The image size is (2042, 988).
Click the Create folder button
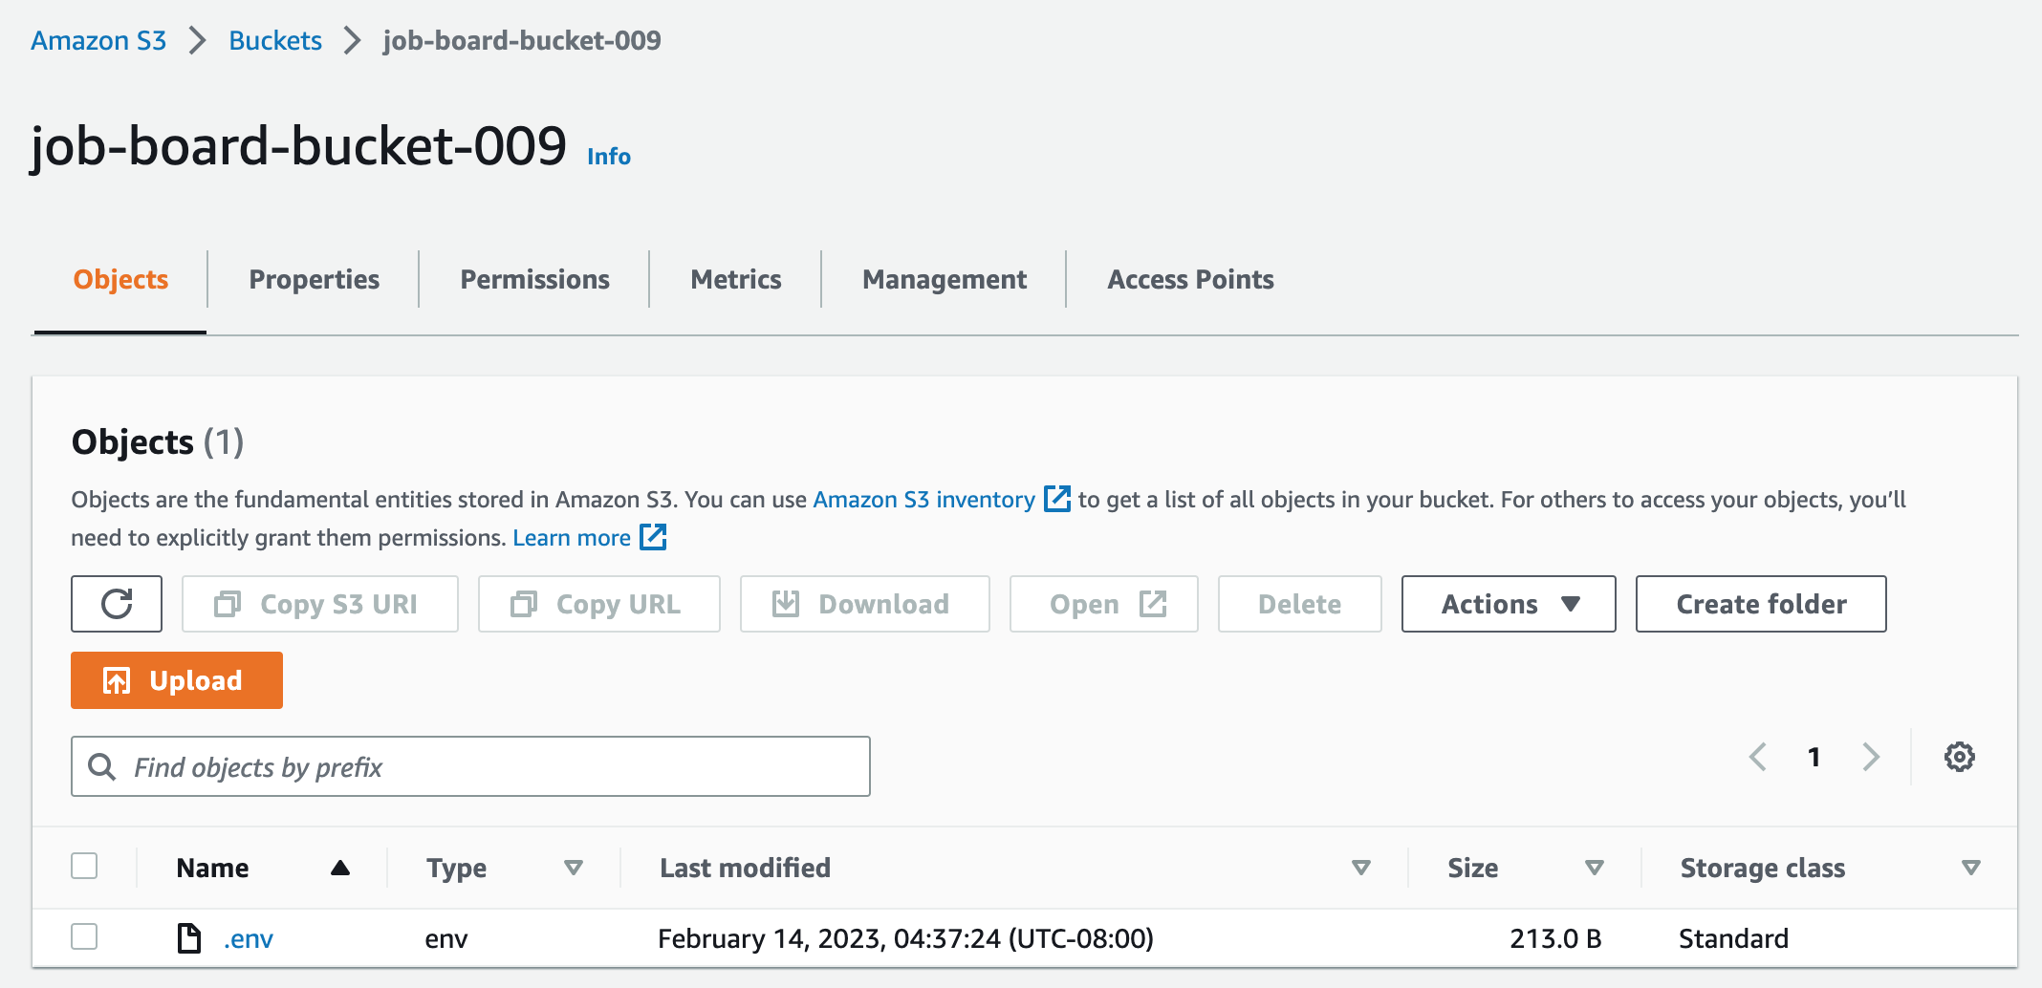1761,604
